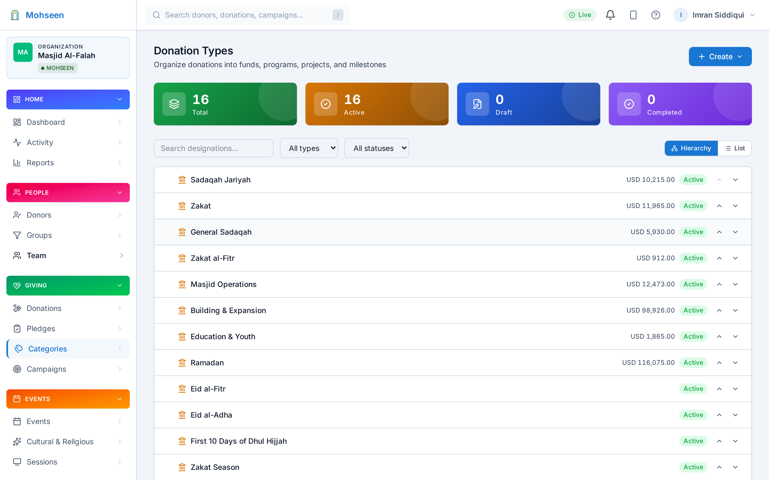The width and height of the screenshot is (769, 480).
Task: Click the Categories sidebar item
Action: click(x=68, y=349)
